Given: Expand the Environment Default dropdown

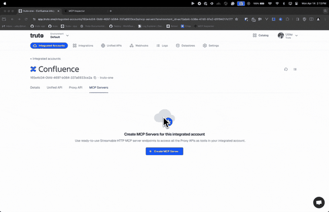Looking at the screenshot, I should pyautogui.click(x=59, y=35).
